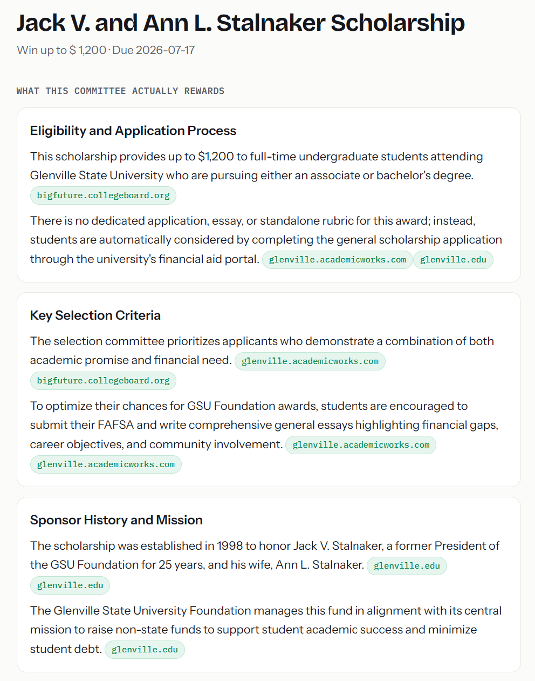This screenshot has width=535, height=681.
Task: Click glenville.edu chip in Eligibility and Application card
Action: click(453, 260)
